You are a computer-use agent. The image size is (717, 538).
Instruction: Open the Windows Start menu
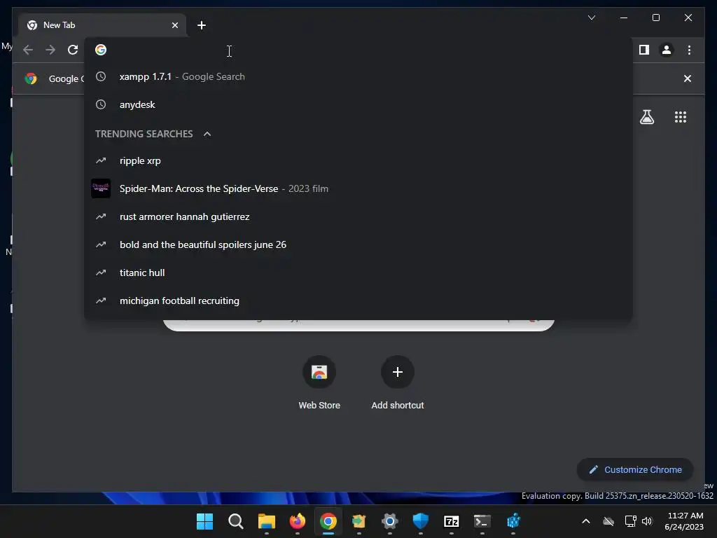[204, 521]
